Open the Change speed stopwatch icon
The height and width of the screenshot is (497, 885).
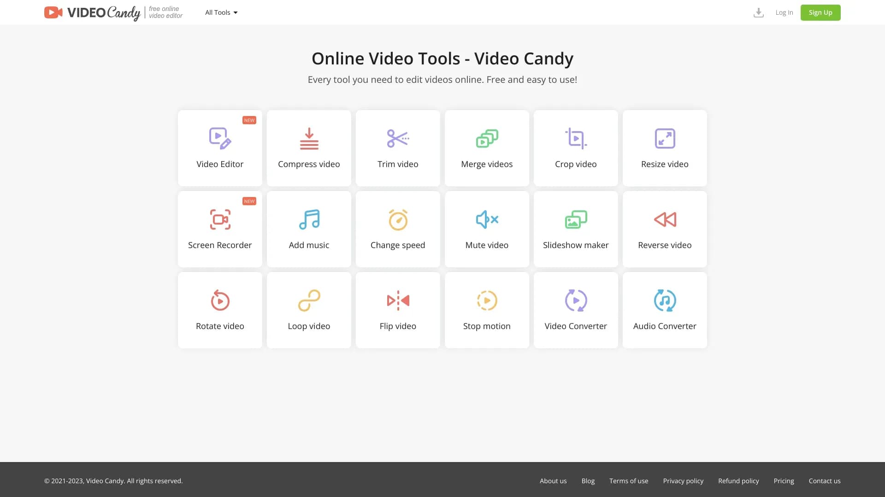[x=398, y=220]
